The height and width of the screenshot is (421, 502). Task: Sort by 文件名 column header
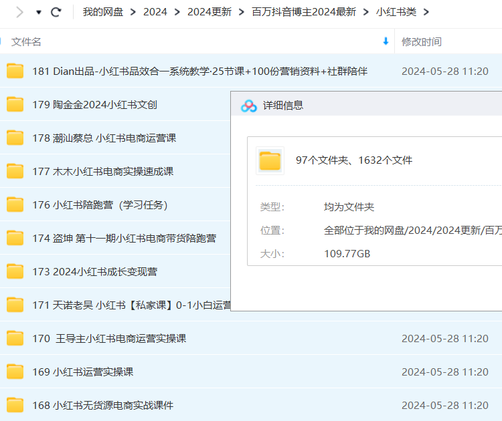tap(27, 41)
